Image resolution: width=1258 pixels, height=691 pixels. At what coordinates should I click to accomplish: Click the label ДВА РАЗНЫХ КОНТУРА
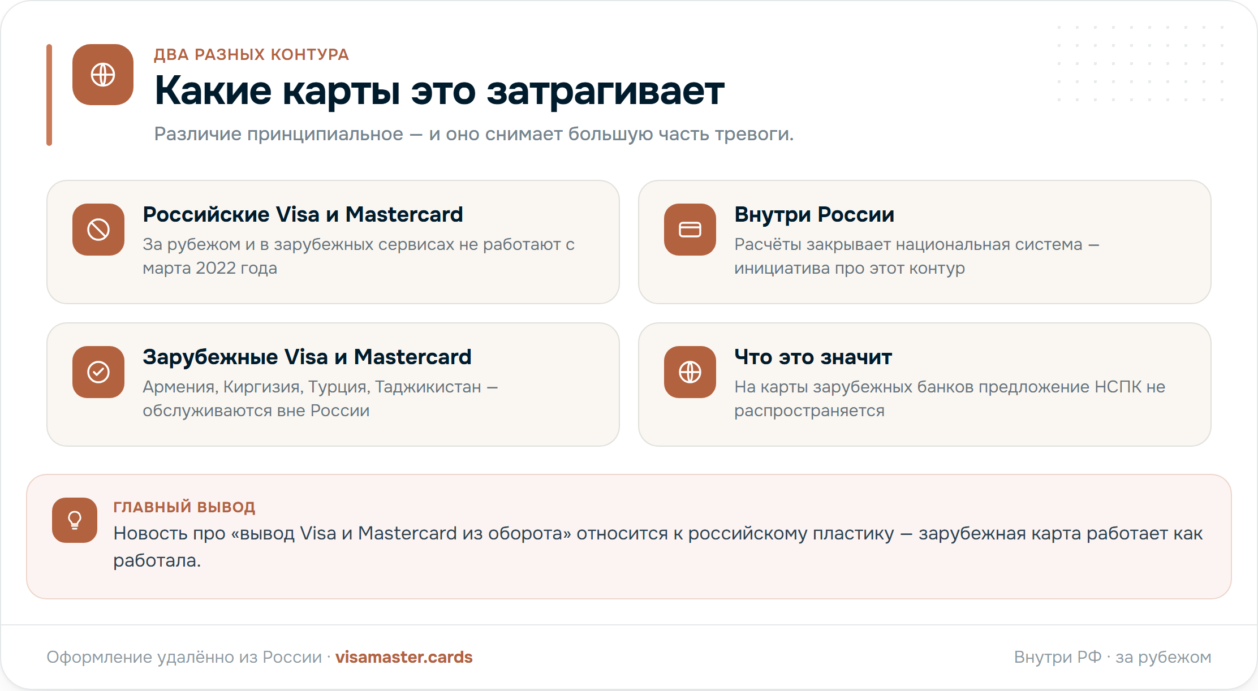[x=252, y=54]
